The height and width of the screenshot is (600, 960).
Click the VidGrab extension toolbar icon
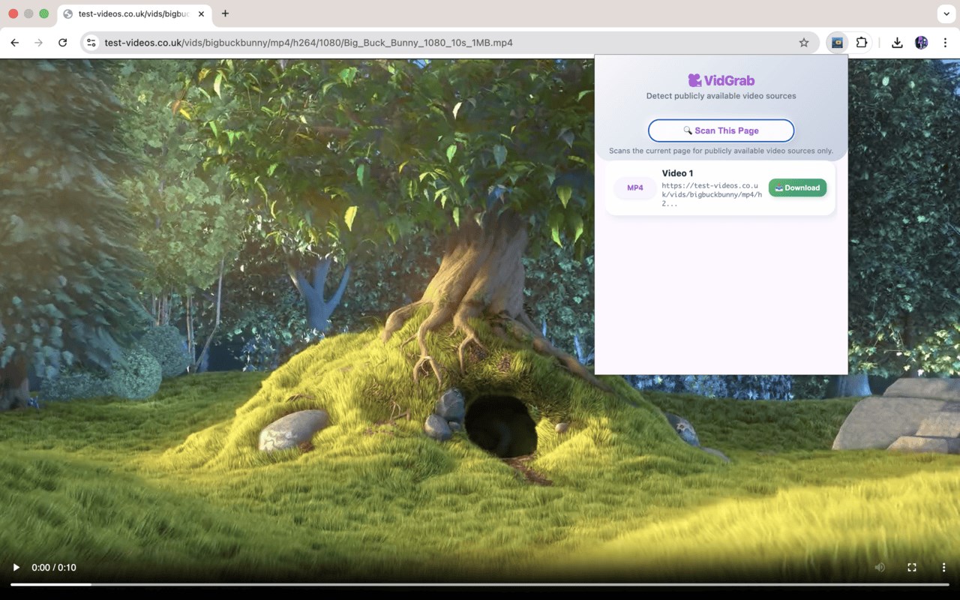pyautogui.click(x=837, y=43)
